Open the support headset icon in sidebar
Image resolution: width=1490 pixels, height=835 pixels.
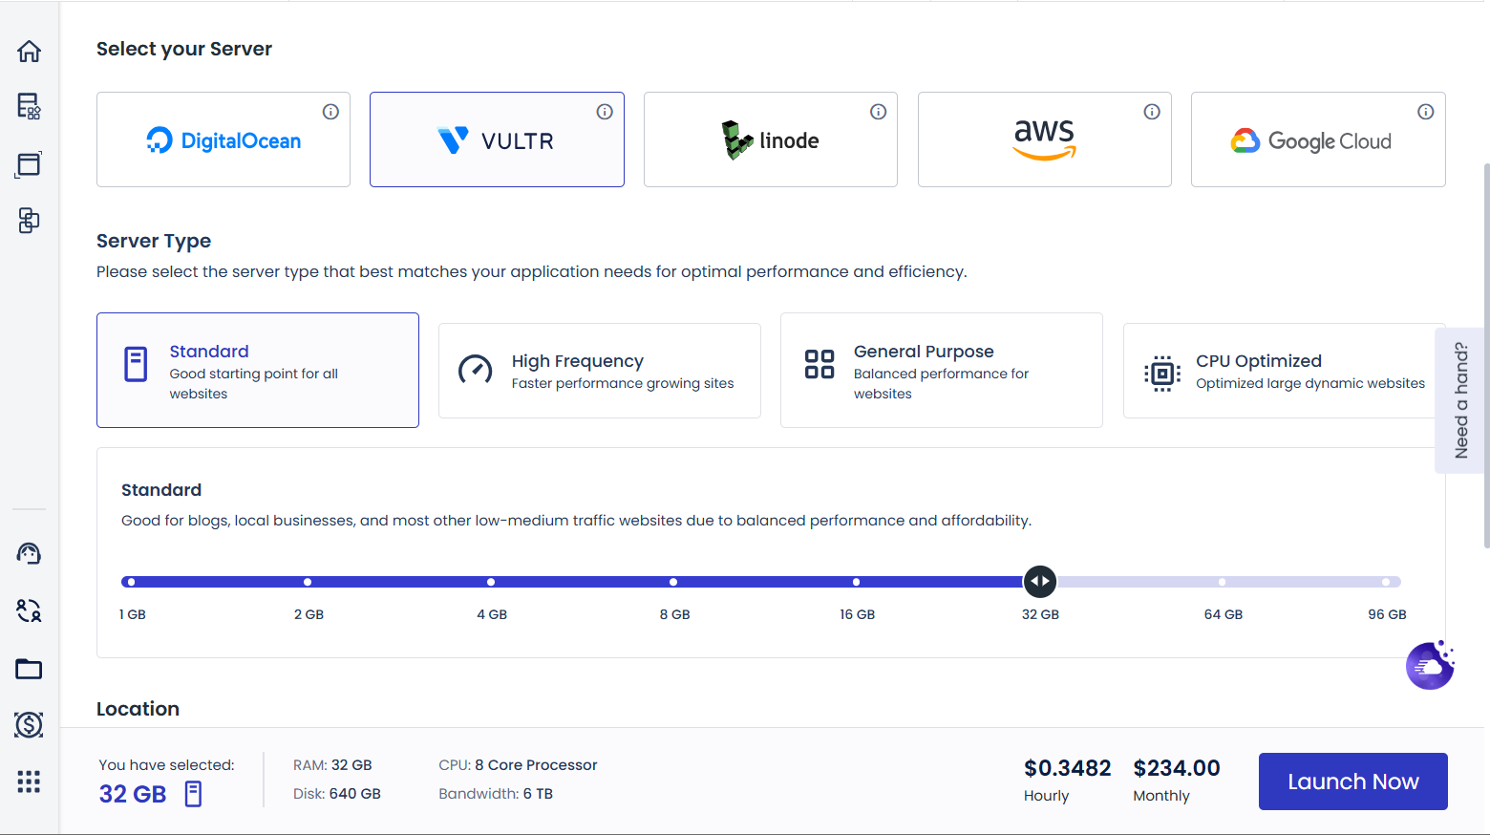[29, 553]
